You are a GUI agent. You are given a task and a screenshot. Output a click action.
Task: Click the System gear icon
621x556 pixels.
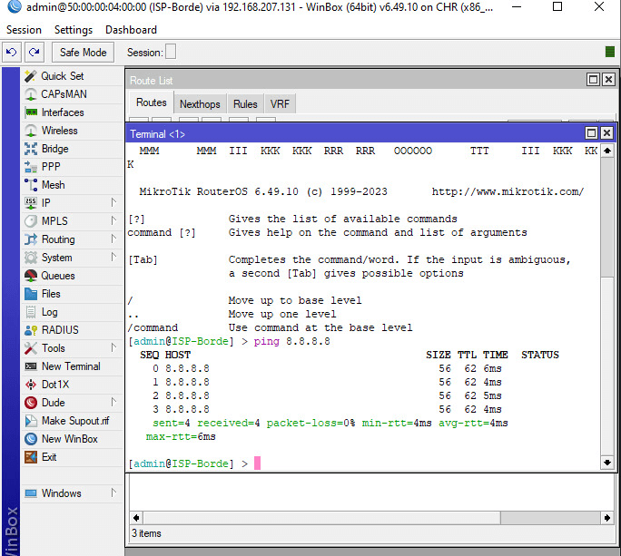click(x=31, y=258)
